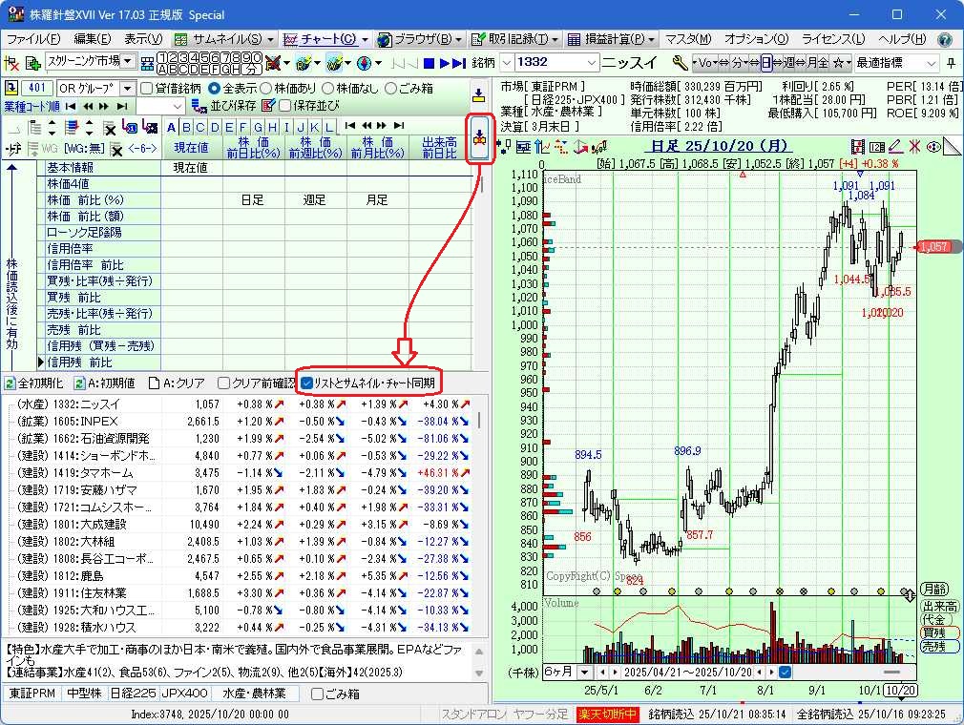Open the マスタ(M) menu
Viewport: 964px width, 725px height.
click(x=687, y=39)
